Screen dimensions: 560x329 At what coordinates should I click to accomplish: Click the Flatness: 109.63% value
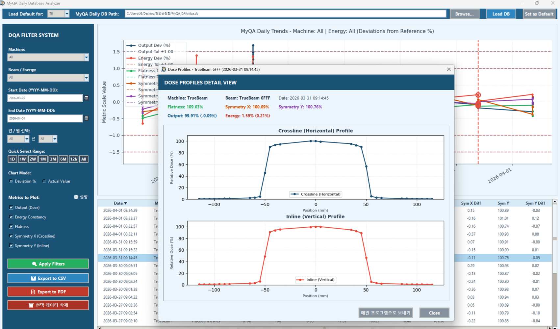(185, 107)
